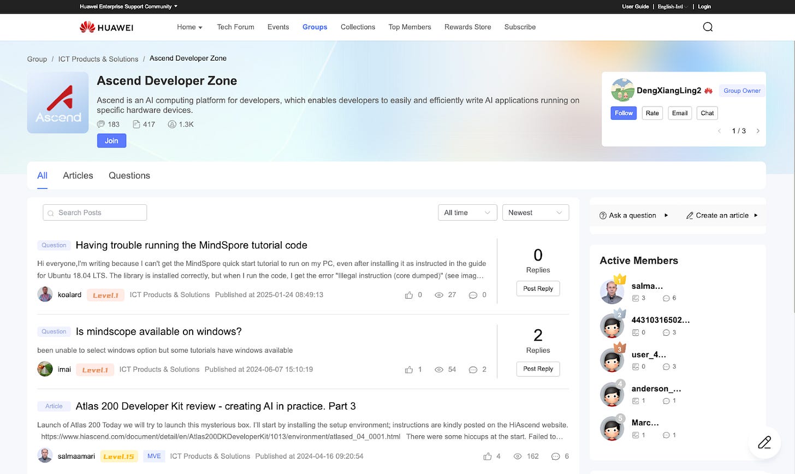
Task: Click the Ascend group logo thumbnail
Action: pos(58,103)
